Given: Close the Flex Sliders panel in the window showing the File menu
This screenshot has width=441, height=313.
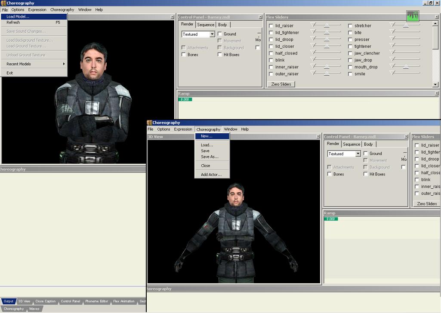Looking at the screenshot, I should [437, 17].
